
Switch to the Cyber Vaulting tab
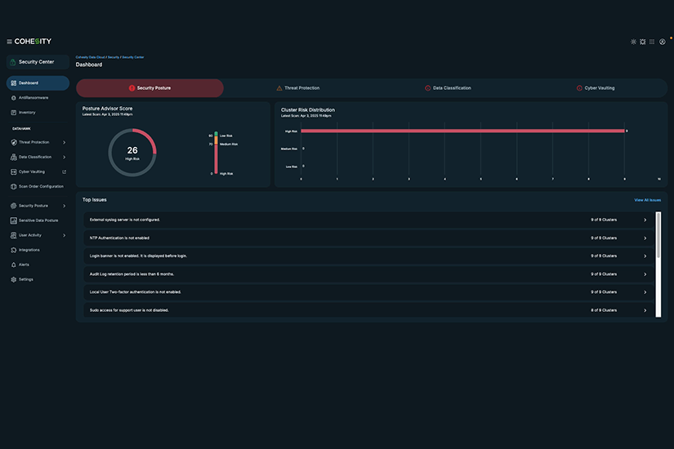pyautogui.click(x=596, y=88)
